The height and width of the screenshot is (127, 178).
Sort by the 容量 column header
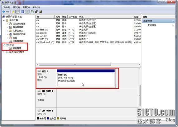tap(137, 17)
